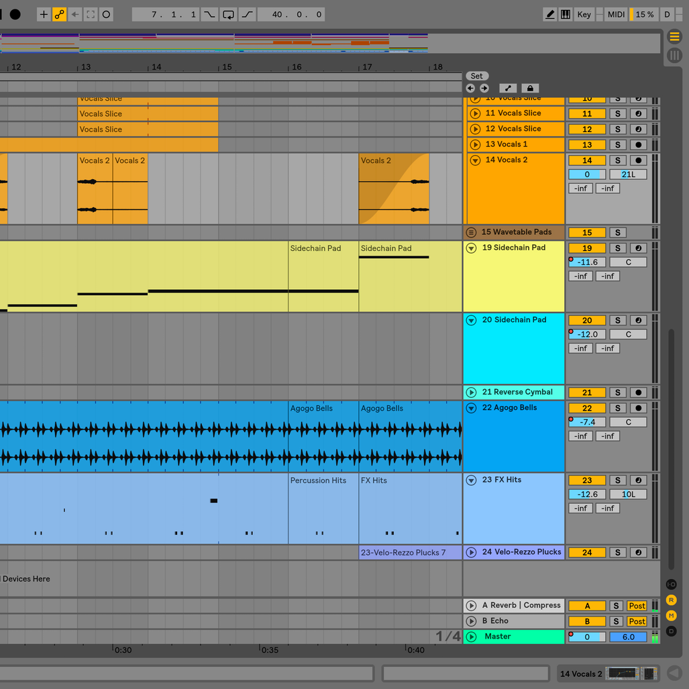The width and height of the screenshot is (689, 689).
Task: Click the Capture MIDI brackets icon
Action: (91, 15)
